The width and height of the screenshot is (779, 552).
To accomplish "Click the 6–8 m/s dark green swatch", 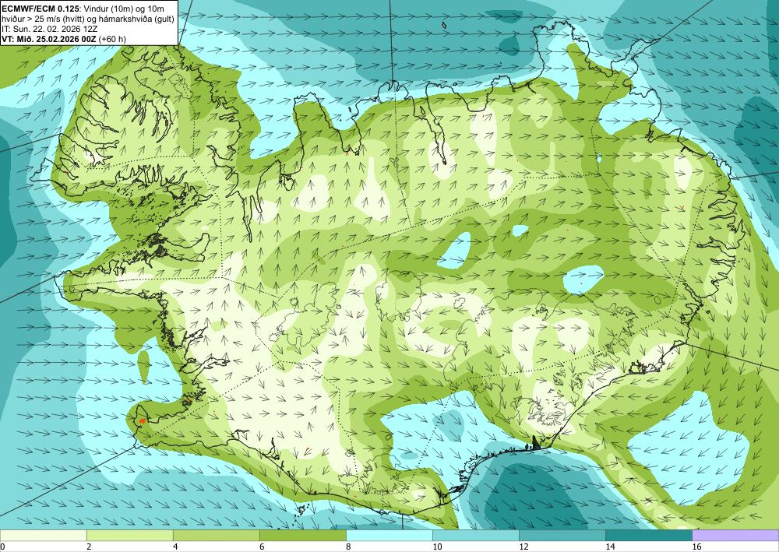I will tap(302, 536).
